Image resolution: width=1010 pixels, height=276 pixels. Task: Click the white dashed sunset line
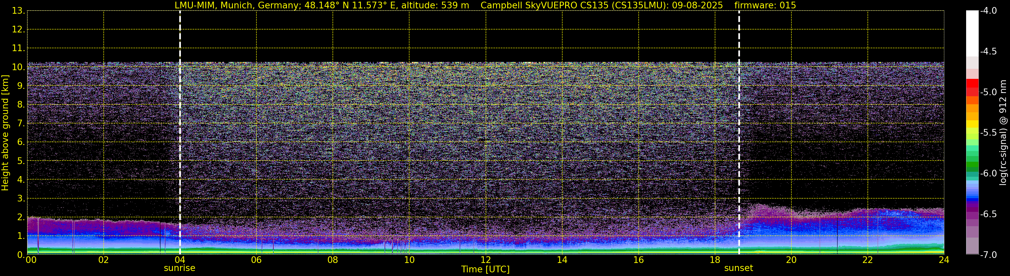(x=739, y=133)
